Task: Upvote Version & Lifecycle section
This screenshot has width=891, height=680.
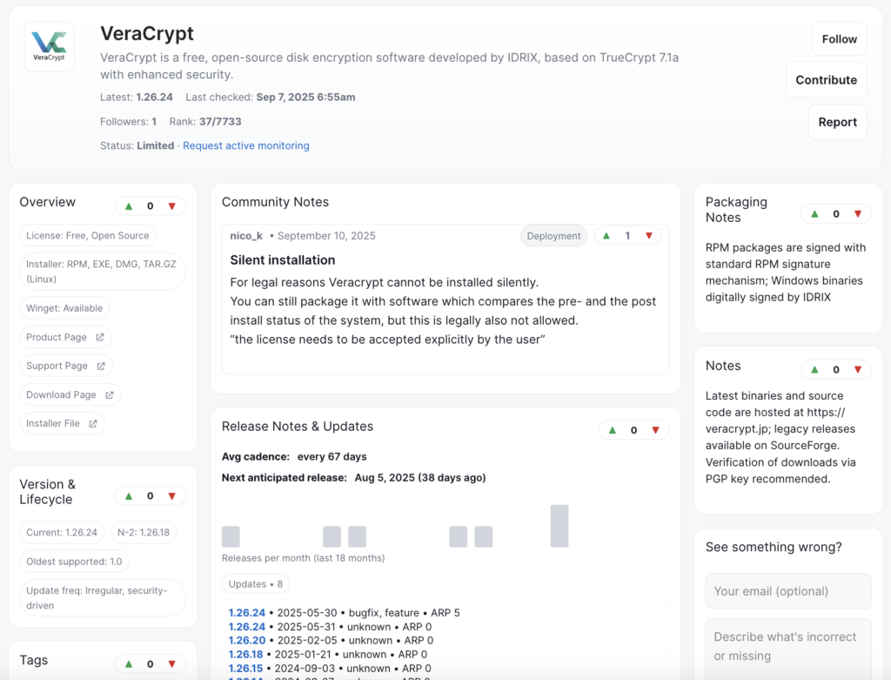Action: 129,495
